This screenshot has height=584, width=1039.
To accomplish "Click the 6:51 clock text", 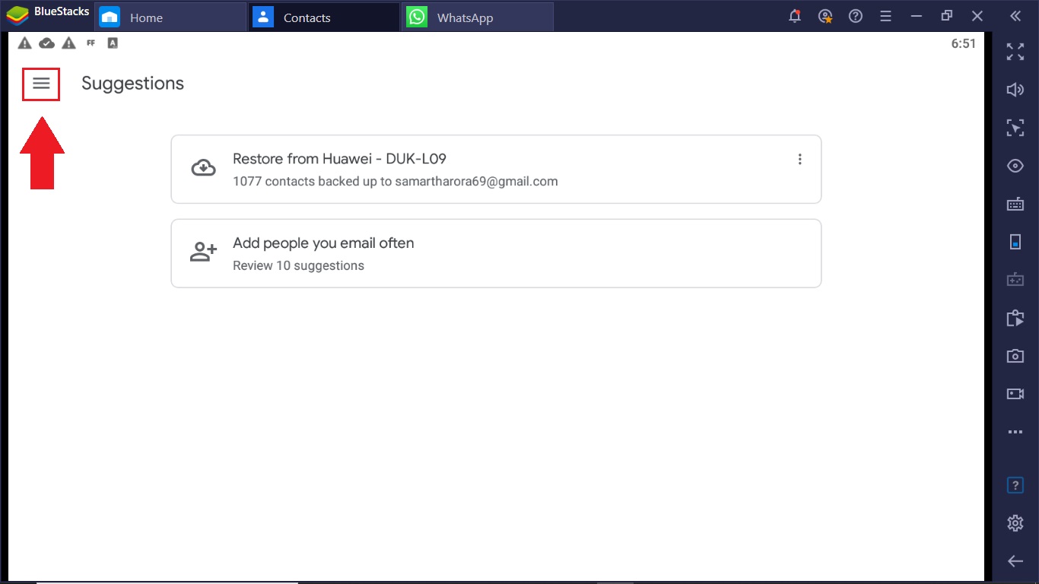I will (963, 43).
